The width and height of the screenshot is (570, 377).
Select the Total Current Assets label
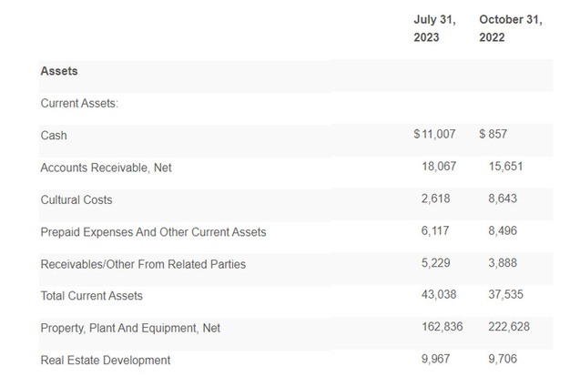click(91, 296)
